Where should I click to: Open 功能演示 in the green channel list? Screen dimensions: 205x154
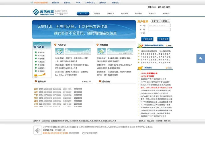pos(41,68)
